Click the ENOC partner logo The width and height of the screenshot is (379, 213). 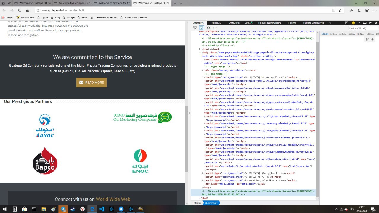click(140, 161)
